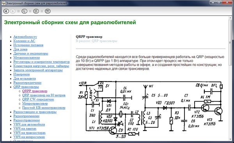Open QRP трансивер на 80 метров
The width and height of the screenshot is (234, 143).
point(44,95)
